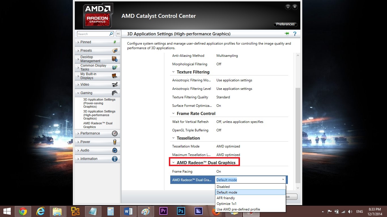
Task: Launch Internet Explorer from the taskbar
Action: 41,211
